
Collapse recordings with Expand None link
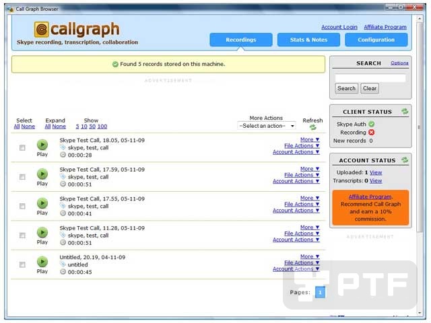point(59,127)
